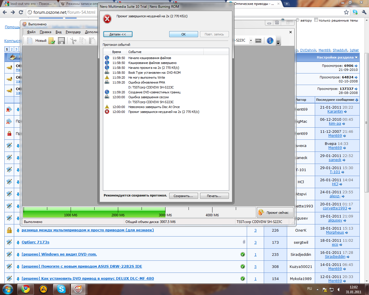Open the 'Рекордер' menu
Screen dimensions: 369x295
pos(73,32)
